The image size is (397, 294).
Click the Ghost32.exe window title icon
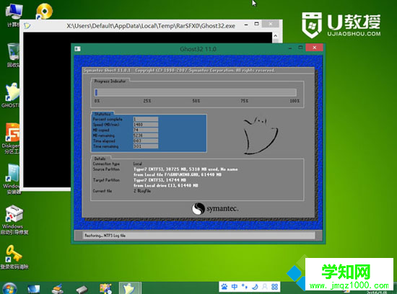[x=27, y=25]
